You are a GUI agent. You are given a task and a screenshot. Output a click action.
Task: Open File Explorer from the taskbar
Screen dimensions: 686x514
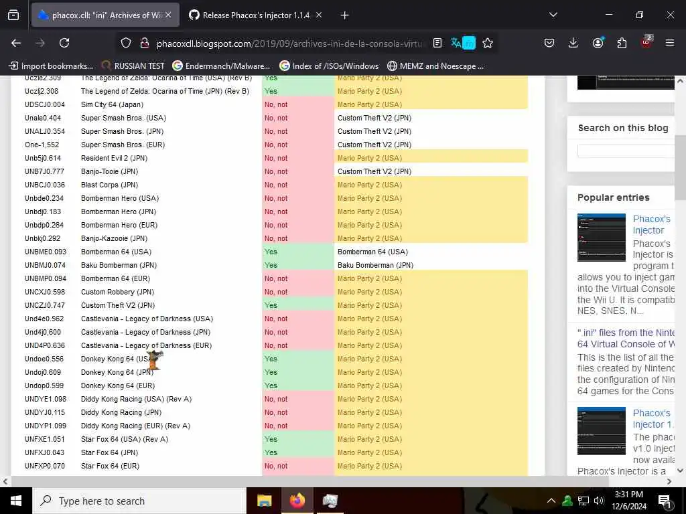pos(264,501)
